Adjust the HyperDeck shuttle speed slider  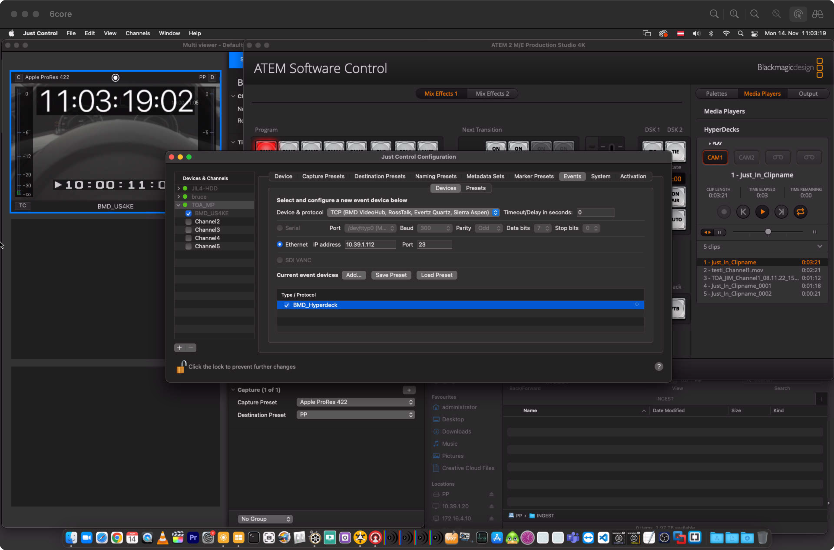click(768, 232)
